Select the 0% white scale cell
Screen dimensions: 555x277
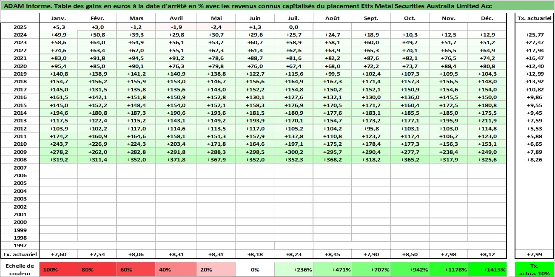[x=255, y=269]
